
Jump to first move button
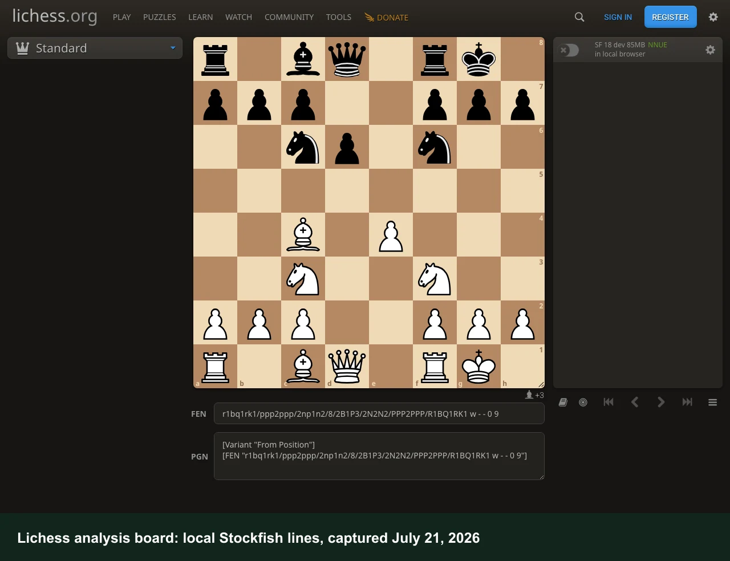pos(609,402)
